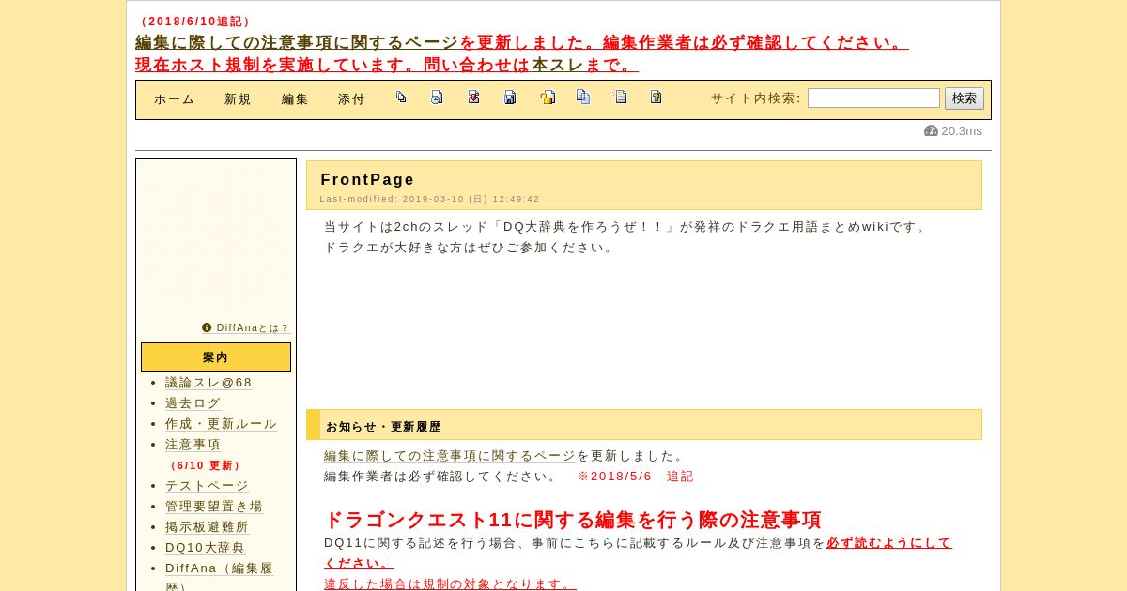This screenshot has width=1127, height=591.
Task: Open the ホーム menu item
Action: pyautogui.click(x=175, y=99)
